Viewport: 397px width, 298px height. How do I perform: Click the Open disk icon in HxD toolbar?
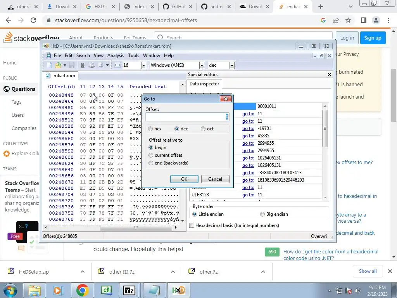click(91, 65)
